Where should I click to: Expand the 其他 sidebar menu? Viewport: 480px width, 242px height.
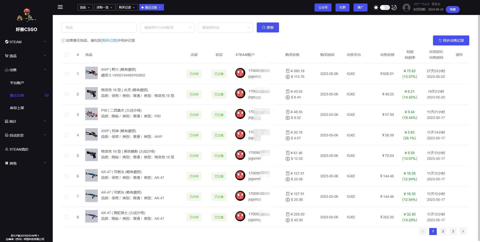tap(26, 163)
